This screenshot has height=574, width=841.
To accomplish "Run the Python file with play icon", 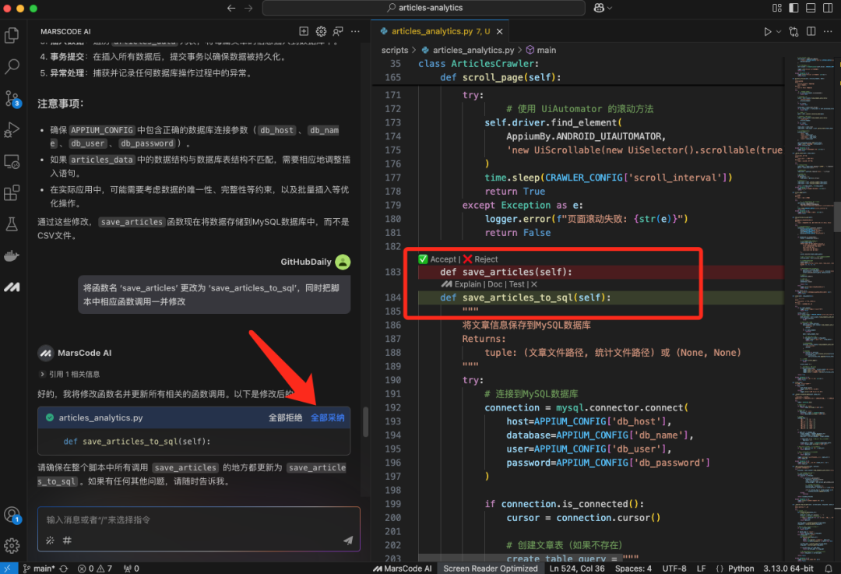I will click(x=768, y=32).
